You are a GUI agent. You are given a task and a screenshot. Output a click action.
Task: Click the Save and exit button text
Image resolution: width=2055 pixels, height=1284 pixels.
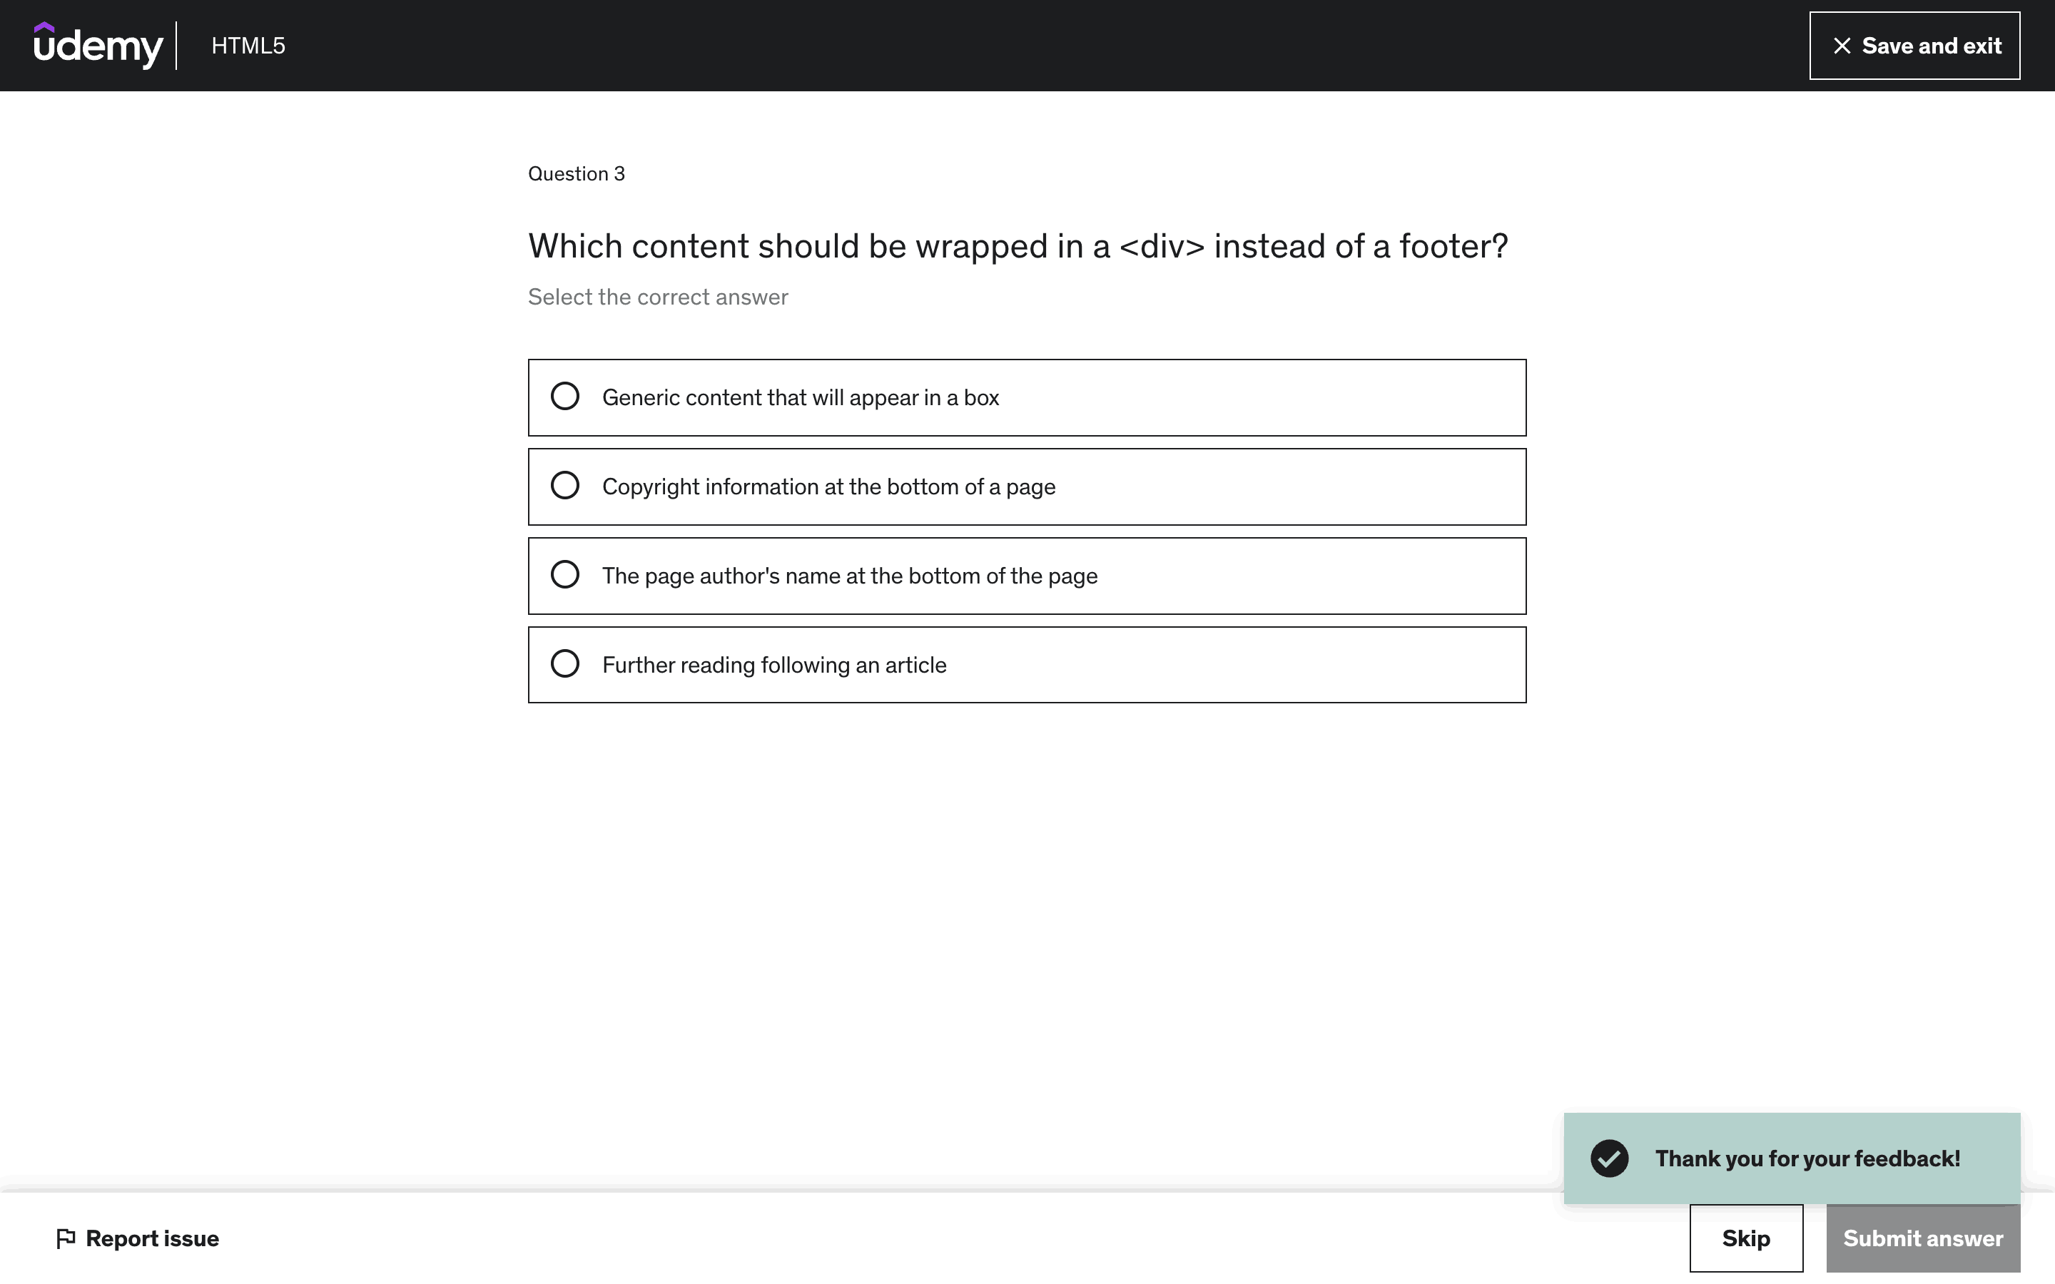point(1931,46)
